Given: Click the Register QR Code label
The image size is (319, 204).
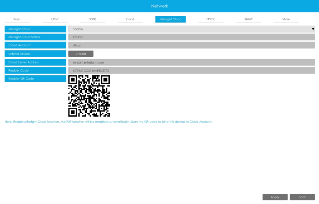Looking at the screenshot, I should (x=36, y=79).
